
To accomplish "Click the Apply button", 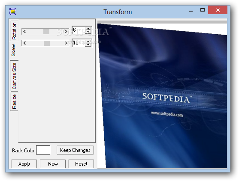I will (24, 164).
